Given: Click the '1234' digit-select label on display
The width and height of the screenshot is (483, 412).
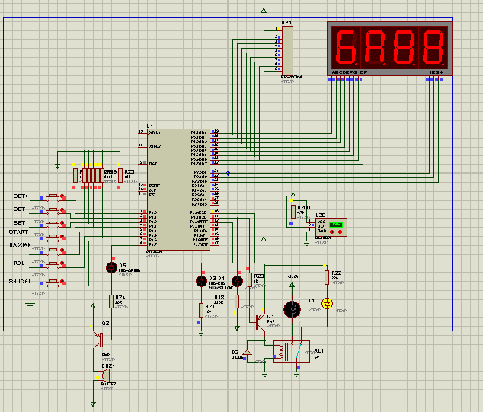Looking at the screenshot, I should [x=436, y=72].
